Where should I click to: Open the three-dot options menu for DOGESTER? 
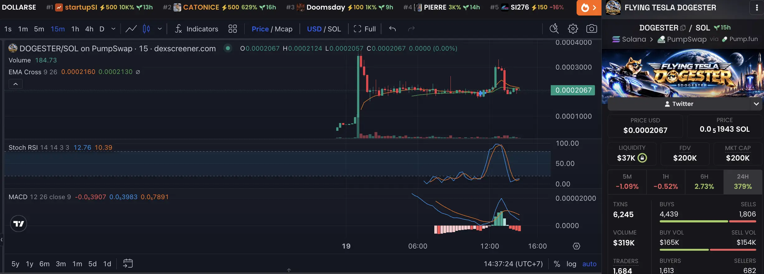tap(757, 8)
